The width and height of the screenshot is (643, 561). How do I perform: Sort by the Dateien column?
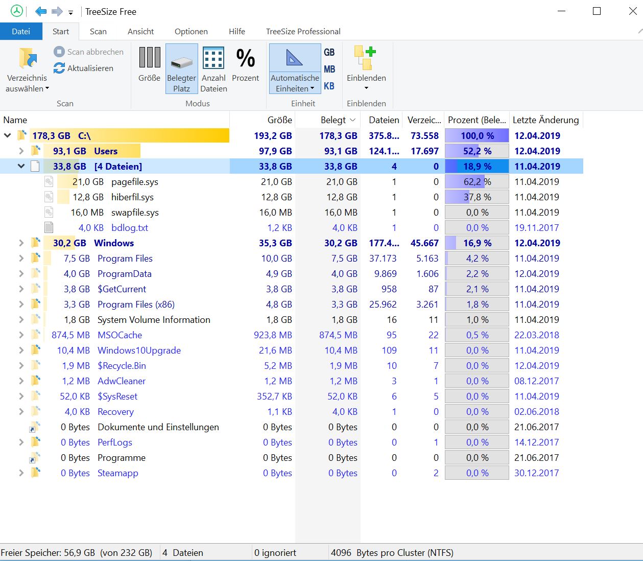(x=382, y=120)
